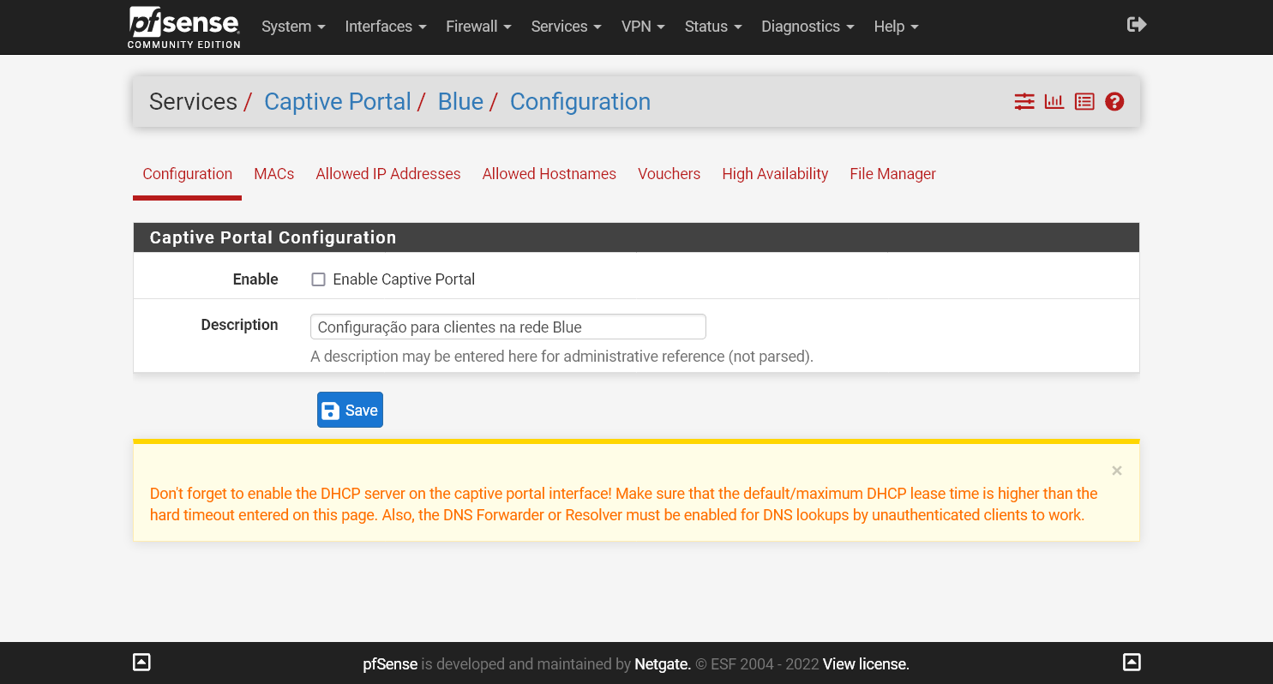Open the View license link
This screenshot has height=684, width=1273.
866,664
